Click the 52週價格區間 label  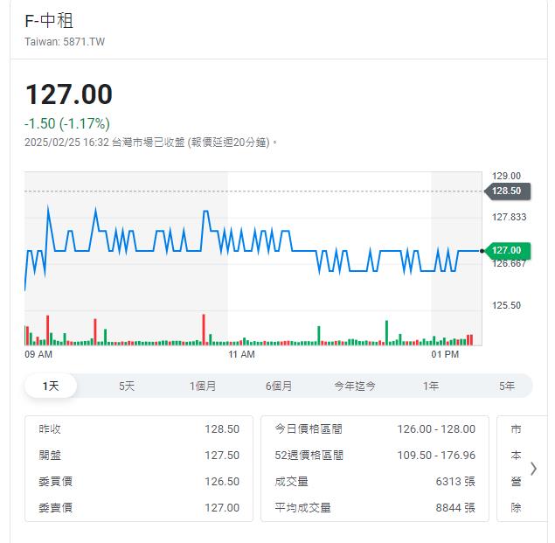309,456
